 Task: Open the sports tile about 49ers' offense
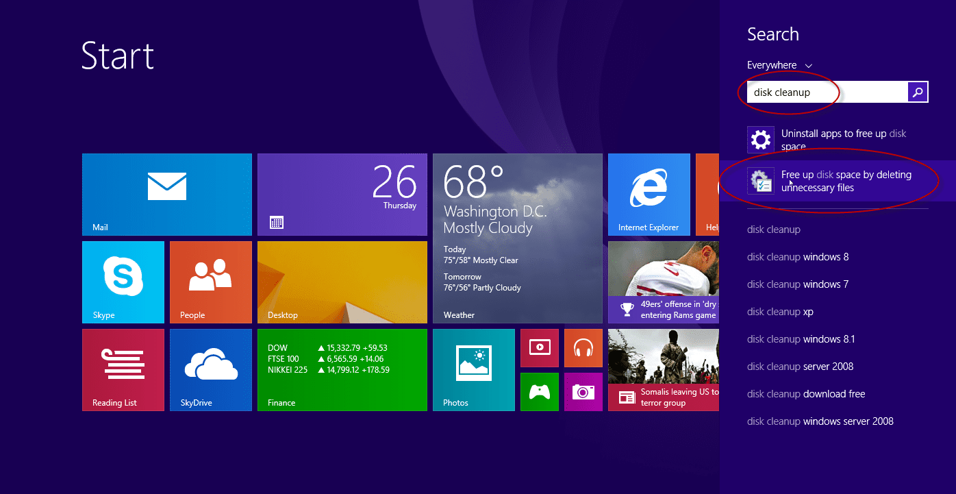point(664,282)
